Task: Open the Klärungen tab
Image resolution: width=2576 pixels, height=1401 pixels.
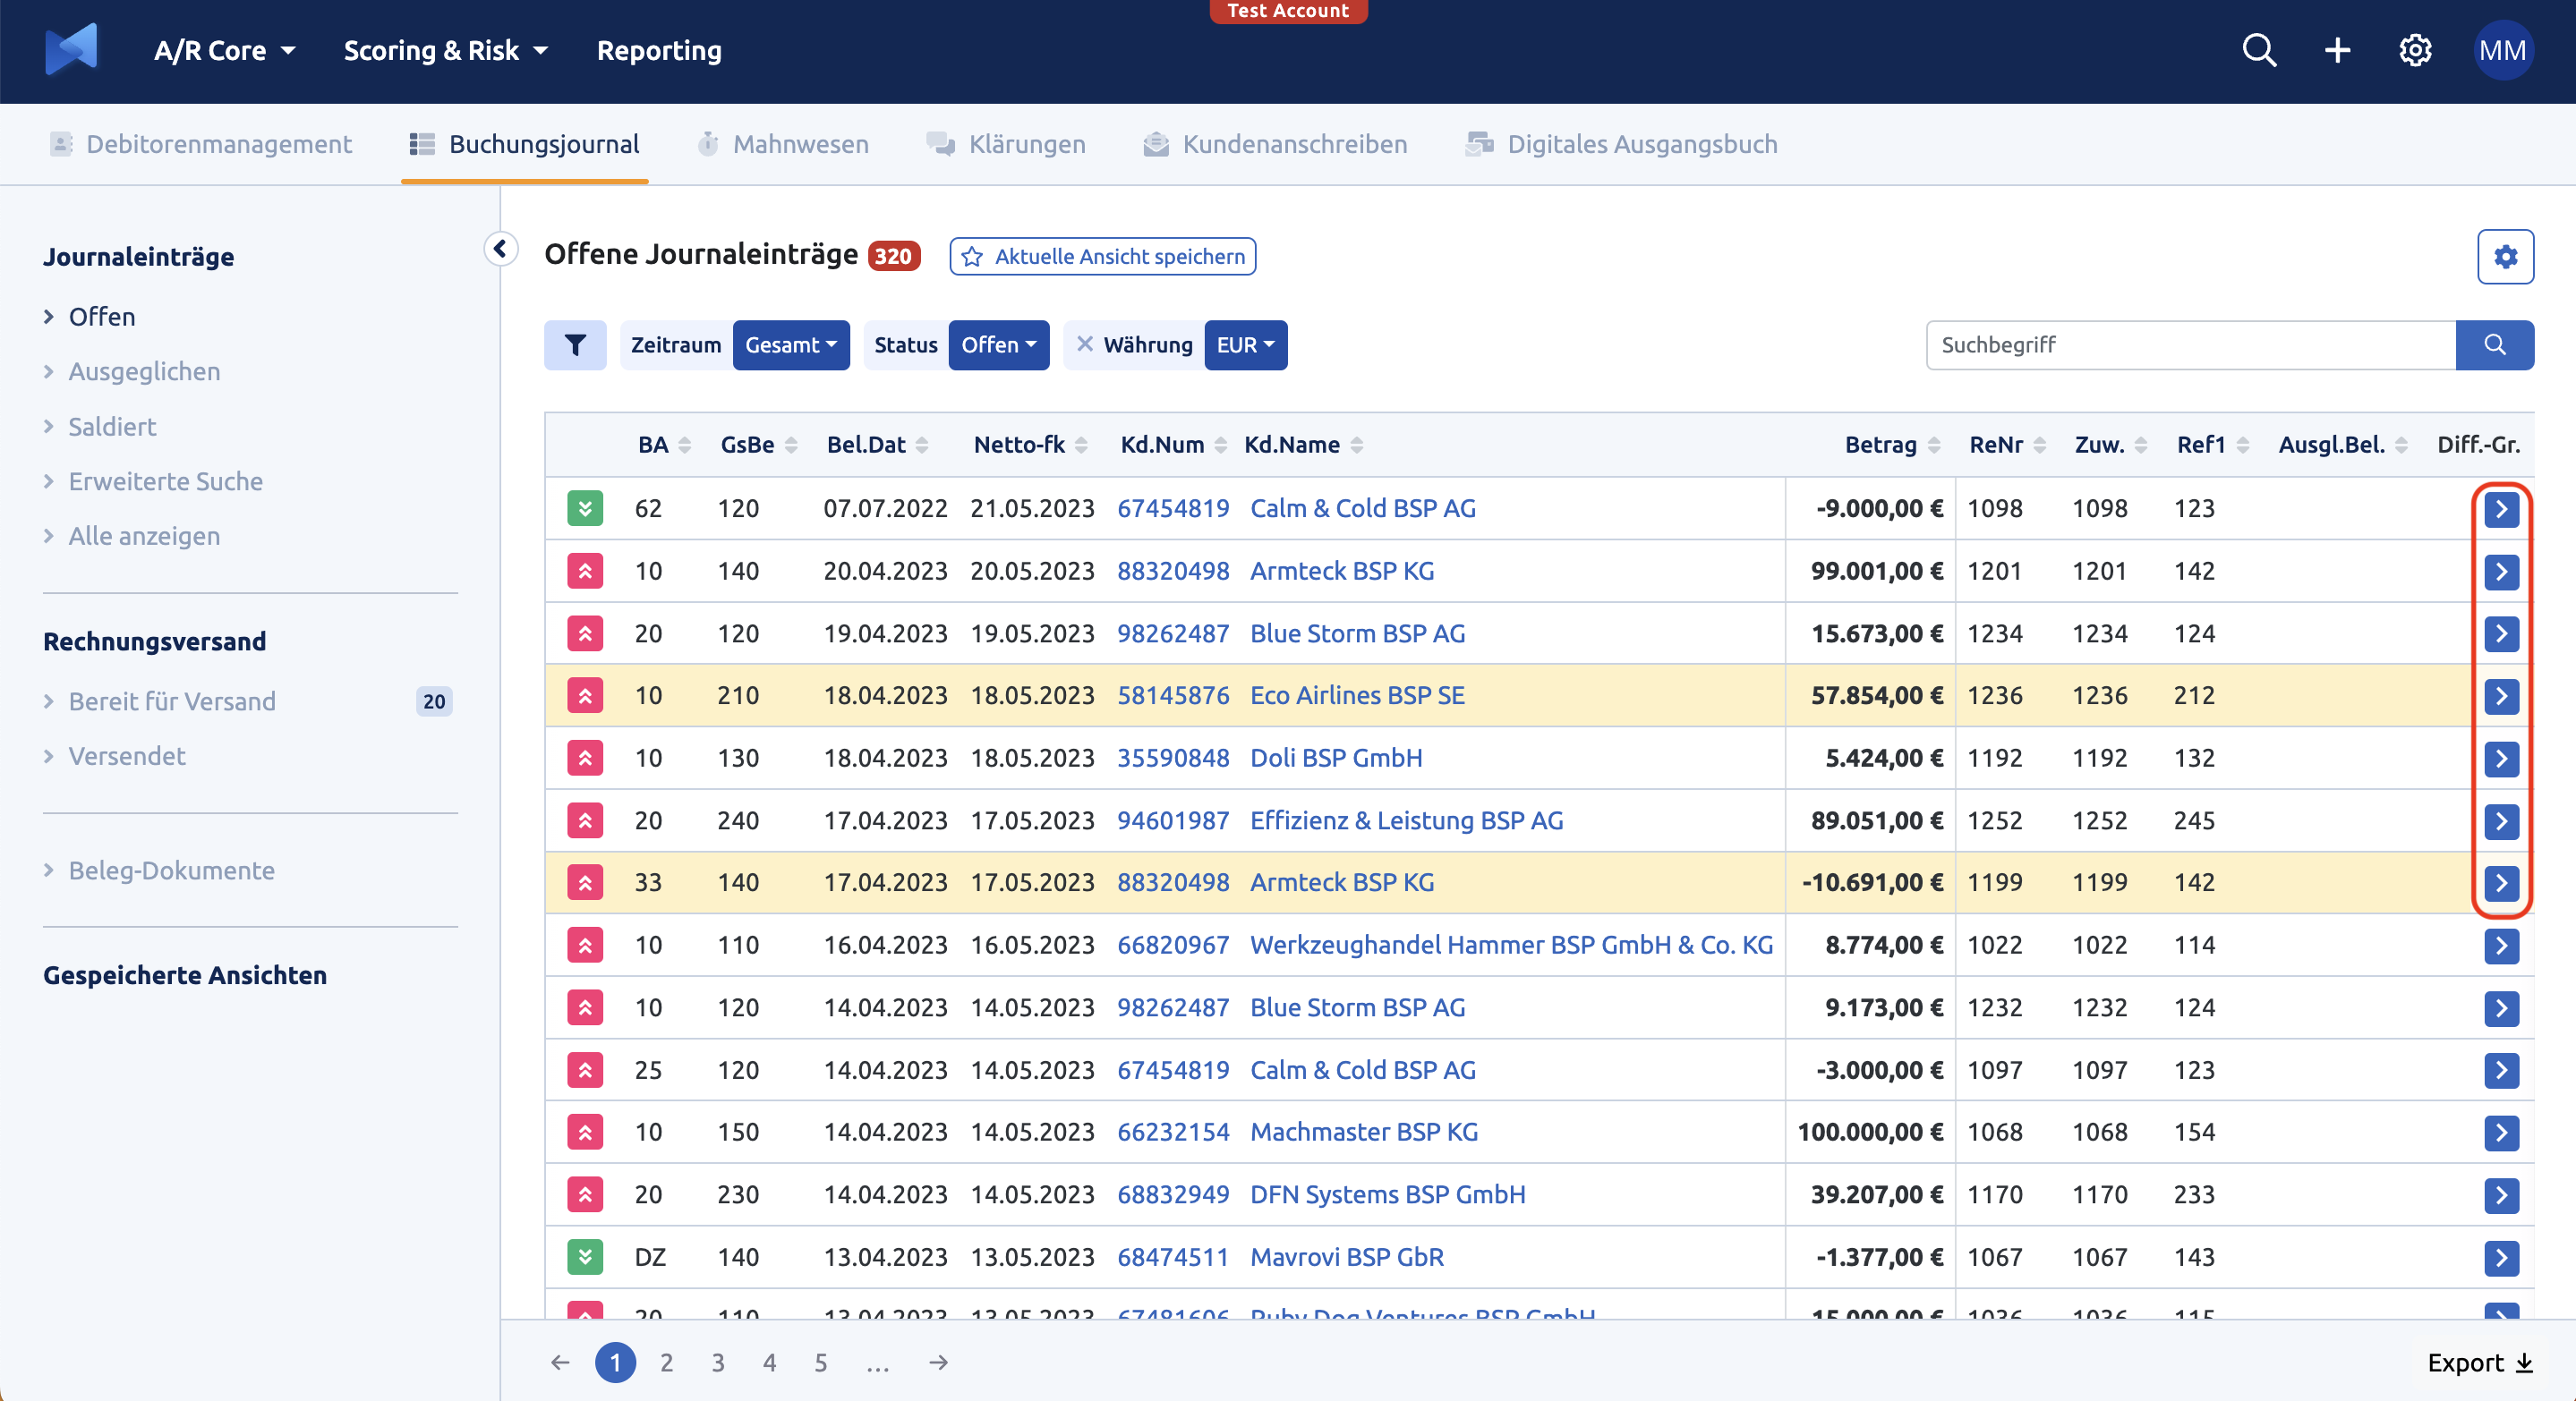Action: tap(1006, 145)
